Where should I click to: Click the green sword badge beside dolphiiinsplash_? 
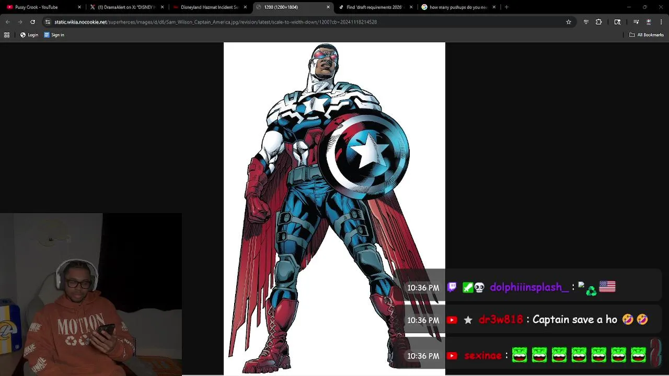(468, 287)
